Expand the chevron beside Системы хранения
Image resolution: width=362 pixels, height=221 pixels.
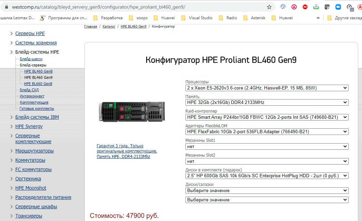tap(11, 43)
